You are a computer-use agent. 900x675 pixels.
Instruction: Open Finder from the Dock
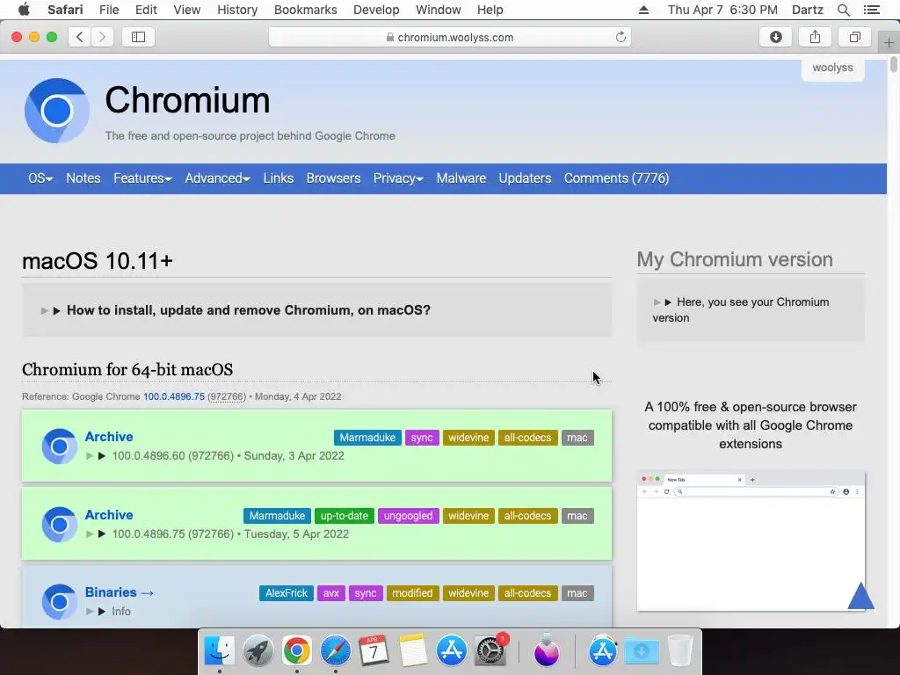219,651
